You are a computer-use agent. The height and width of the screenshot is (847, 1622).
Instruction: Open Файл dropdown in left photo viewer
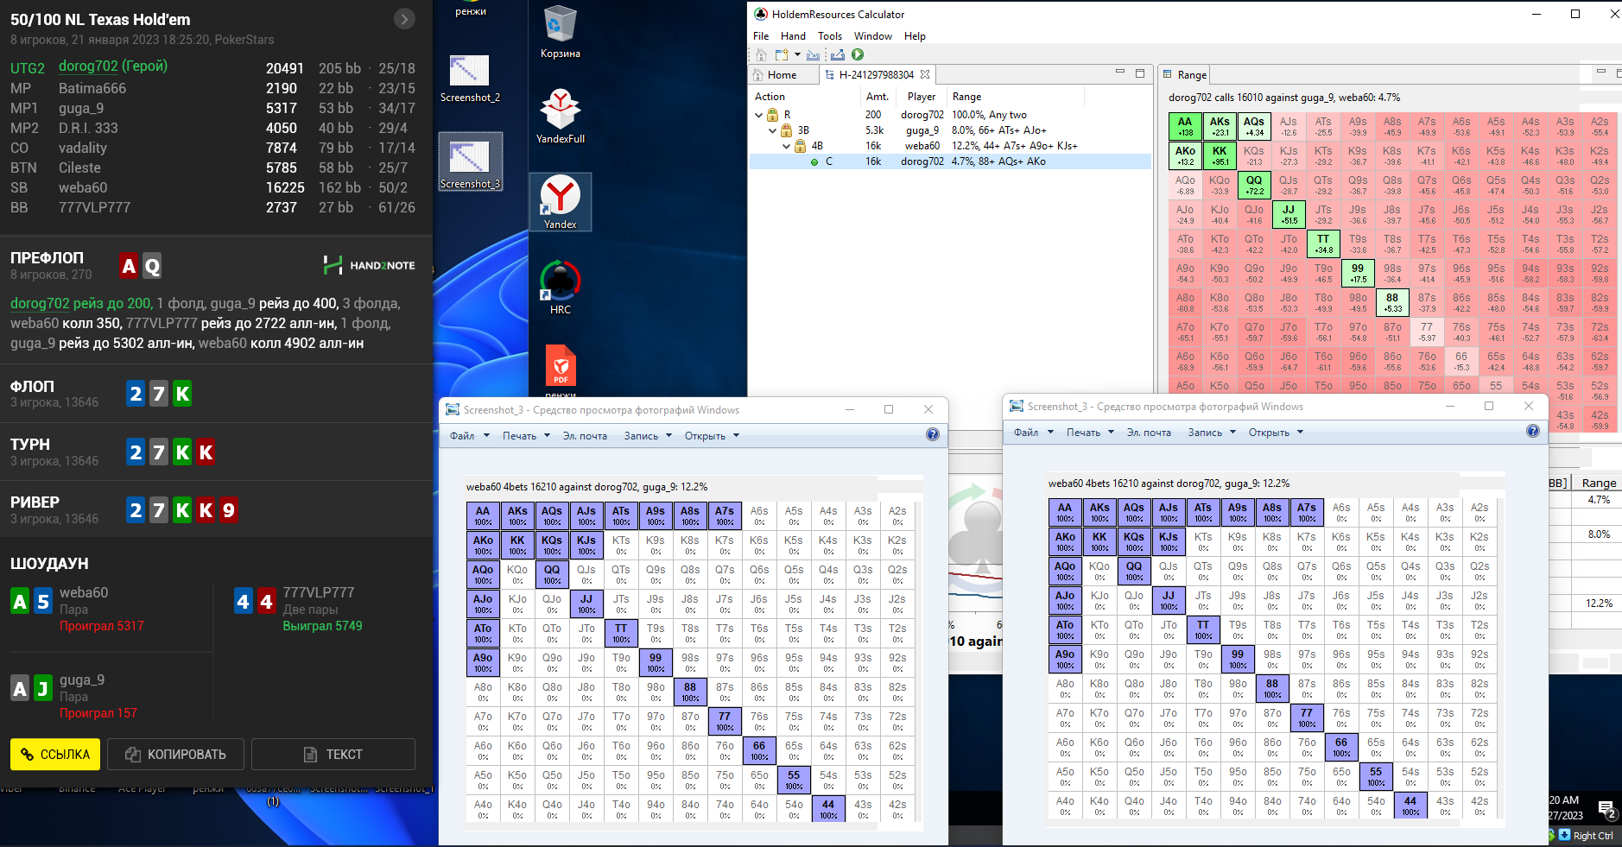470,436
